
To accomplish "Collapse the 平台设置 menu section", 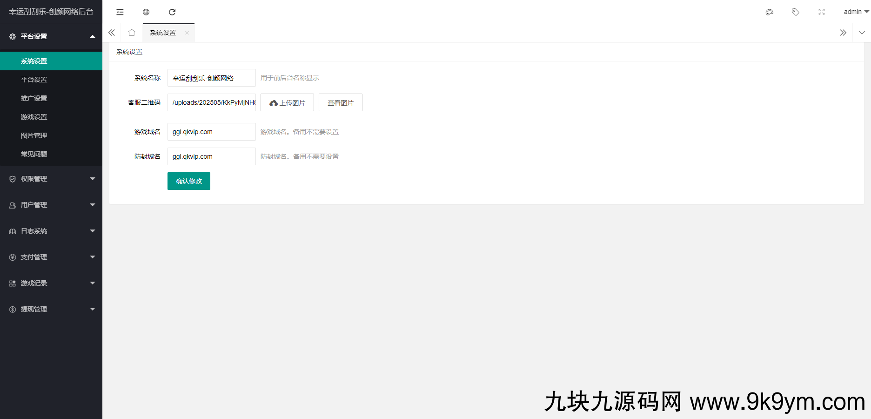I will coord(51,36).
